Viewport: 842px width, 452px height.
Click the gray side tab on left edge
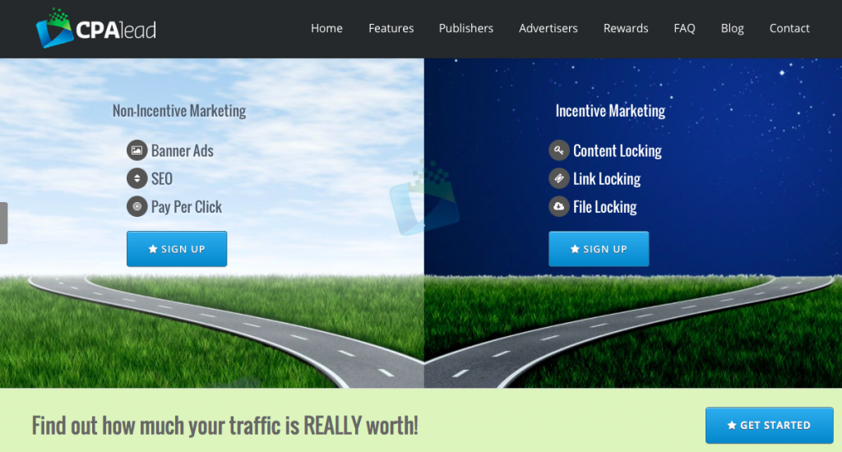pyautogui.click(x=3, y=223)
